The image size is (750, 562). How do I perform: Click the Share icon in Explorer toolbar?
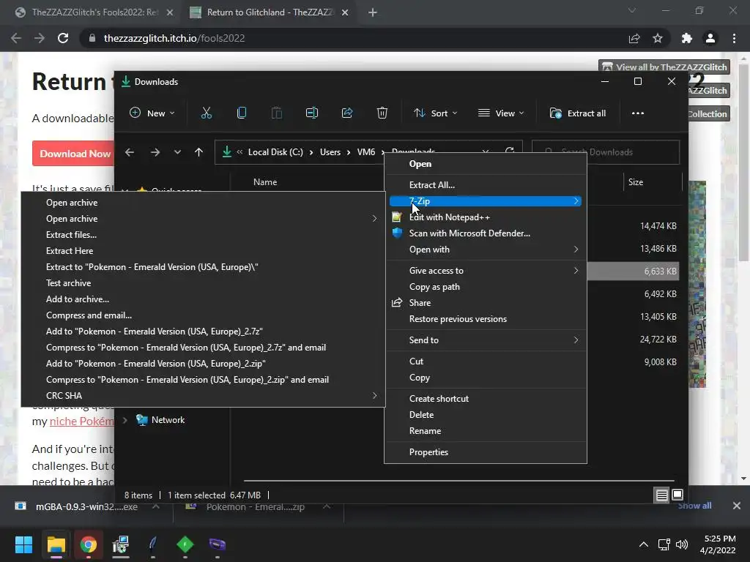coord(346,113)
